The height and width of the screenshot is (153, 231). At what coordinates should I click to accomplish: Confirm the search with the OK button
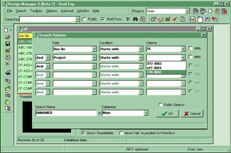167,114
